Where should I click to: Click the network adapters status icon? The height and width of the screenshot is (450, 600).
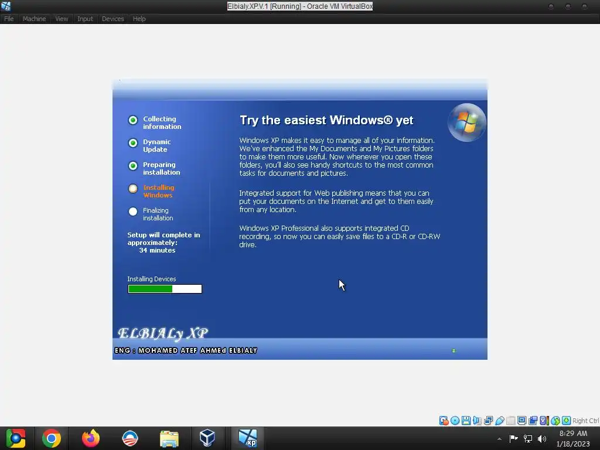click(x=488, y=421)
